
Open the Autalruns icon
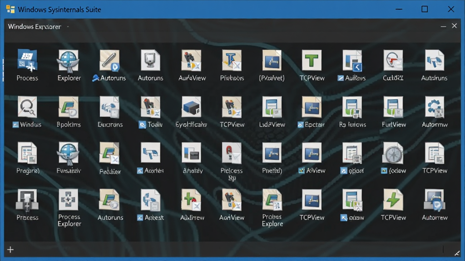click(435, 60)
